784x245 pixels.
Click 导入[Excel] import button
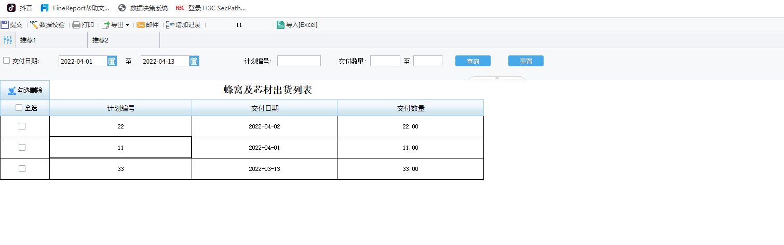point(297,25)
